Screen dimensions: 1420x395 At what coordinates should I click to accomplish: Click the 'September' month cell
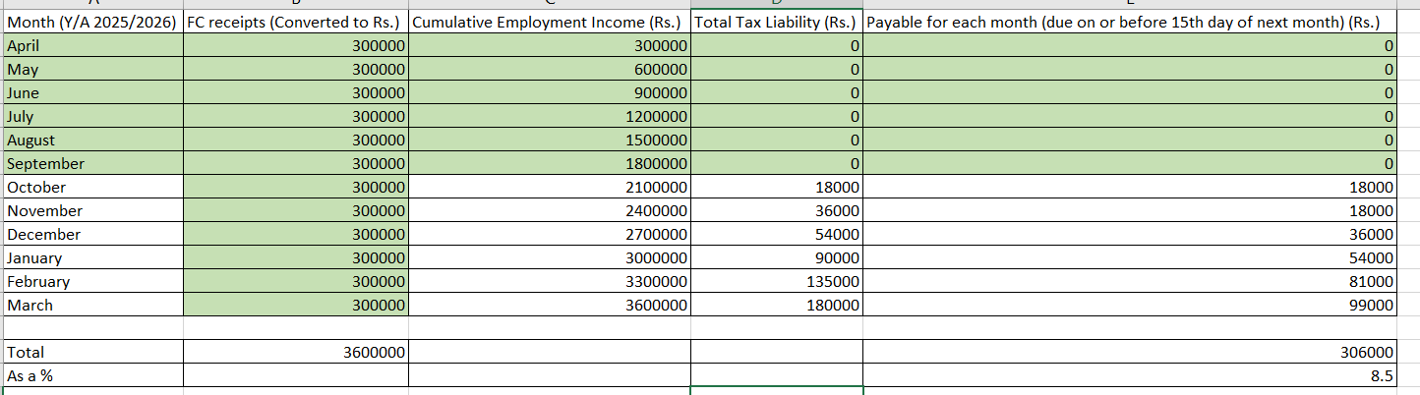pyautogui.click(x=91, y=164)
